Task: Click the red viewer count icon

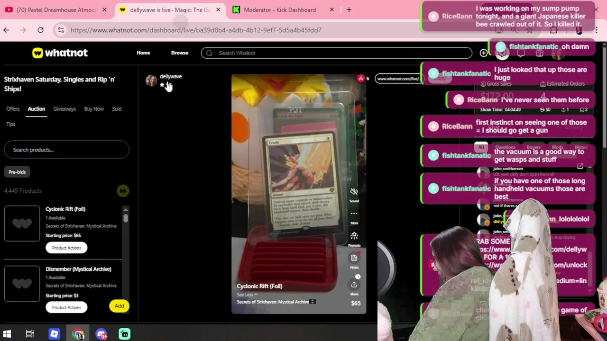Action: coord(361,79)
